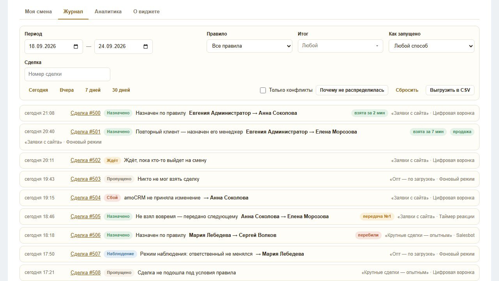
Task: Enable the «Только конфликты» checkbox
Action: click(x=263, y=90)
